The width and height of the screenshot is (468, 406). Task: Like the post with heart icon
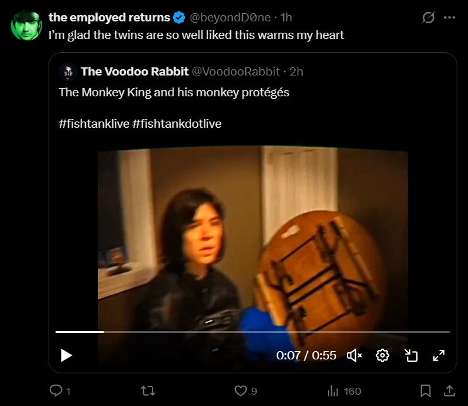tap(240, 391)
